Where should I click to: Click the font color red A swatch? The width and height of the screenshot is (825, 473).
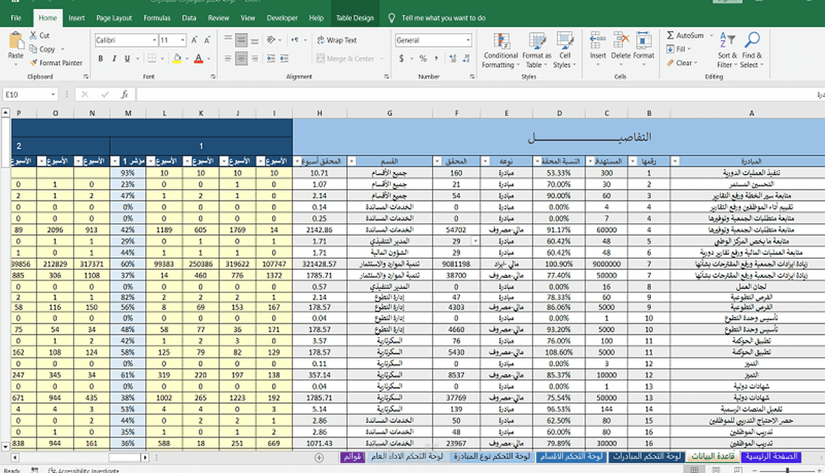point(199,59)
